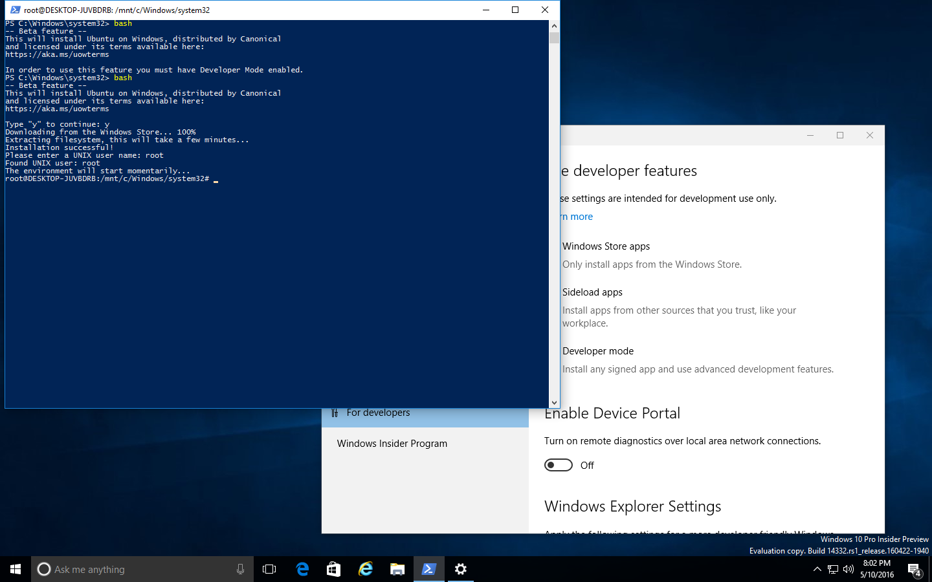Screen dimensions: 932x582
Task: Open the Learn more link
Action: [576, 216]
